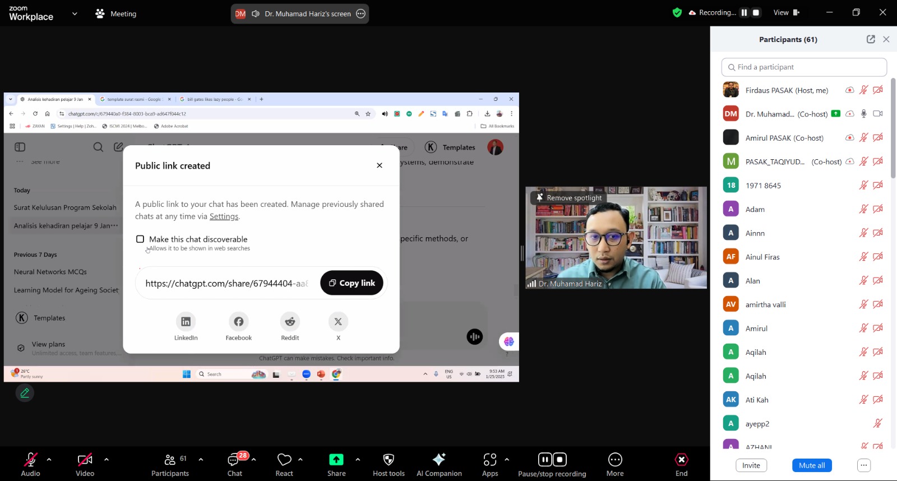Image resolution: width=897 pixels, height=481 pixels.
Task: Click the Mute all button
Action: [812, 465]
